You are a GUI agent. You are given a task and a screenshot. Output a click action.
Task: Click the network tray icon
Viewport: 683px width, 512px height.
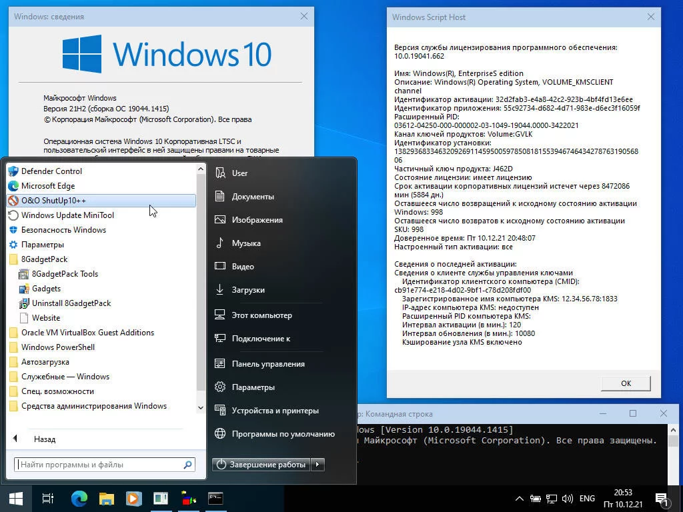[552, 499]
